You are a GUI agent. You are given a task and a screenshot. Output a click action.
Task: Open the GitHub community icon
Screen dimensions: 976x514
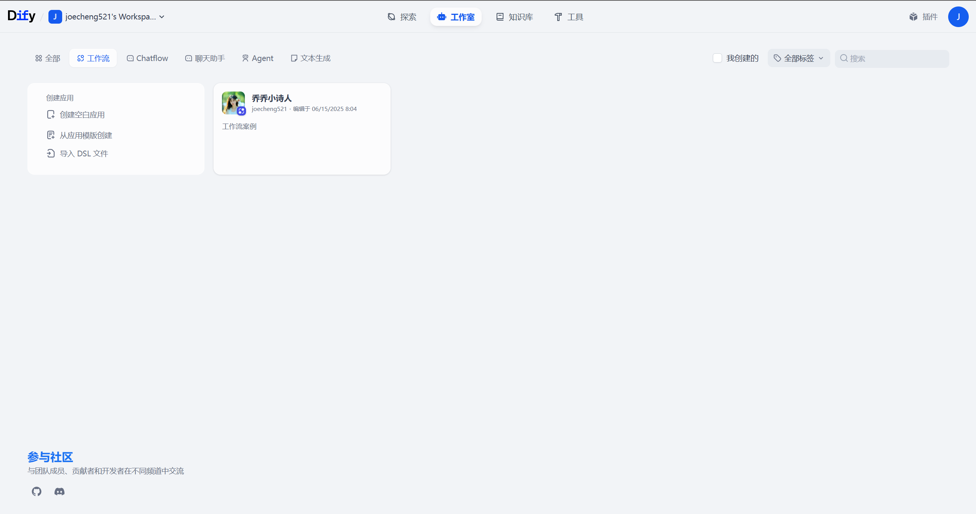point(37,491)
